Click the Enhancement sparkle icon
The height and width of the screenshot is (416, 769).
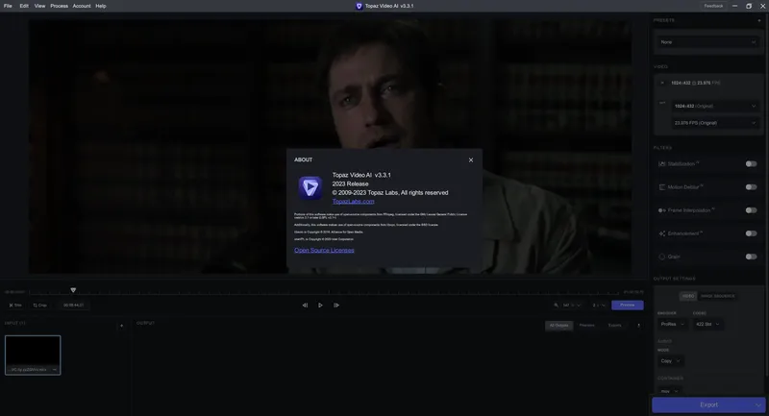click(x=661, y=233)
